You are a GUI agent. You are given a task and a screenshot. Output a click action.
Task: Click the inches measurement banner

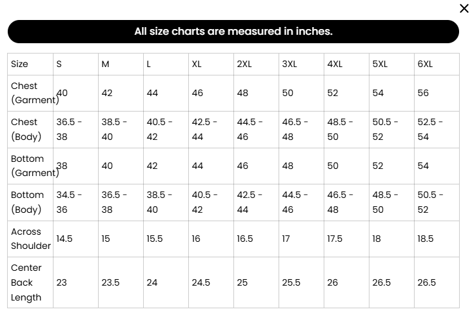point(233,32)
